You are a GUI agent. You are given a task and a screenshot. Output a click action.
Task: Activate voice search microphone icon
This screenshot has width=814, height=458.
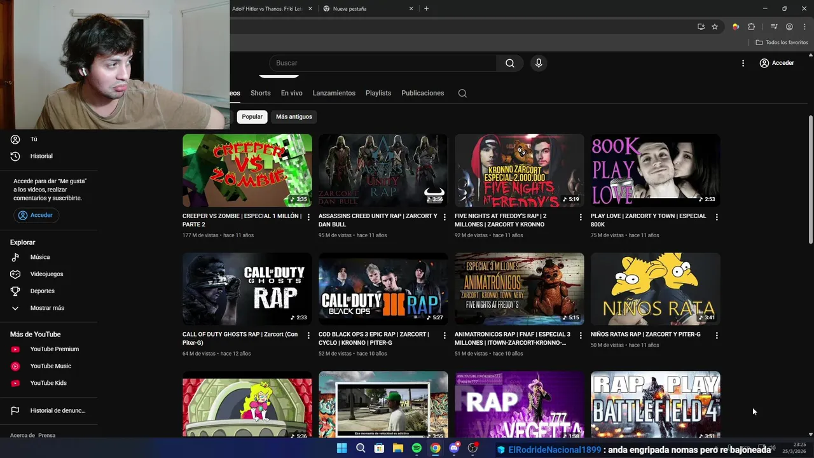(x=539, y=63)
